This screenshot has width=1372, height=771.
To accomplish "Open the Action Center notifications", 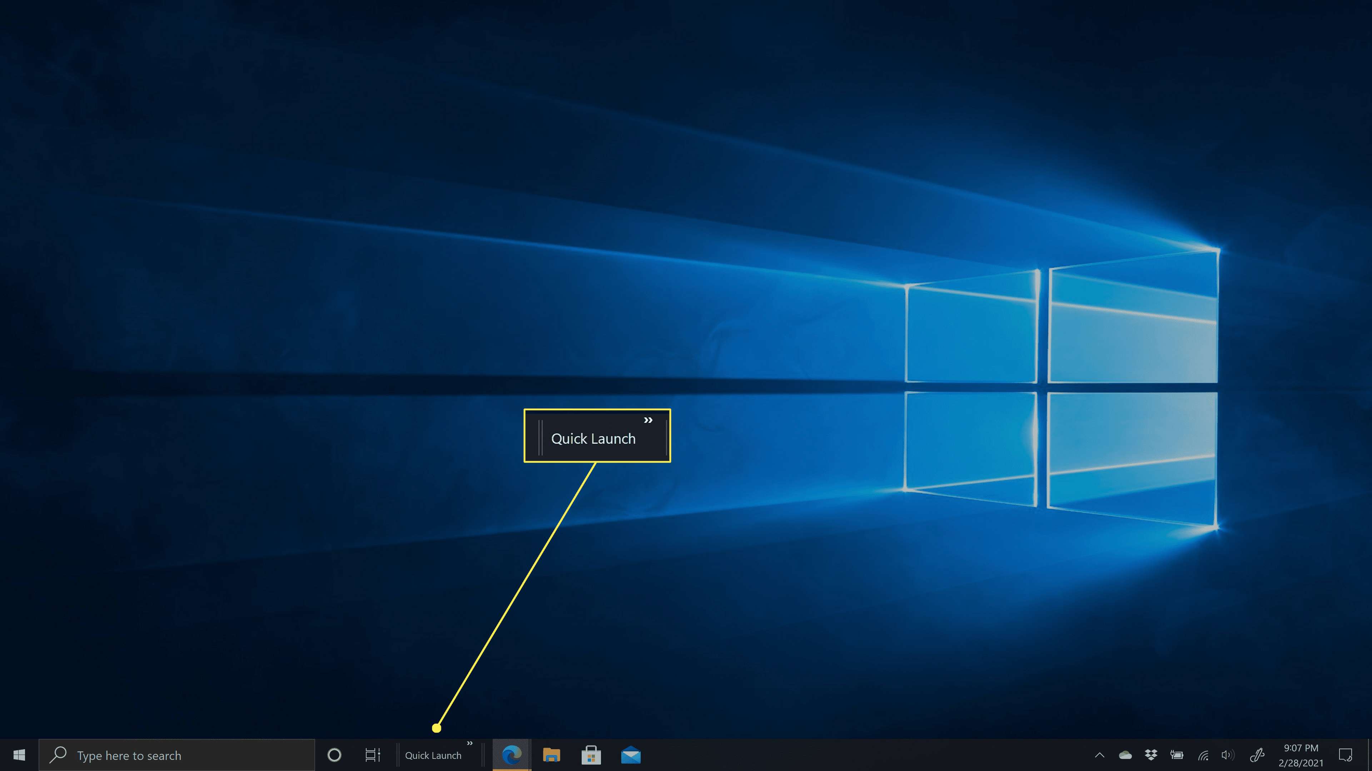I will (1345, 755).
